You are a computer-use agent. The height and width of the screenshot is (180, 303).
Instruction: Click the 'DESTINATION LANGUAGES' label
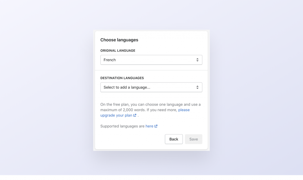pyautogui.click(x=122, y=78)
